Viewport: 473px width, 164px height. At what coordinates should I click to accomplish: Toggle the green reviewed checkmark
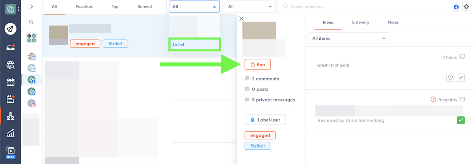tap(461, 120)
